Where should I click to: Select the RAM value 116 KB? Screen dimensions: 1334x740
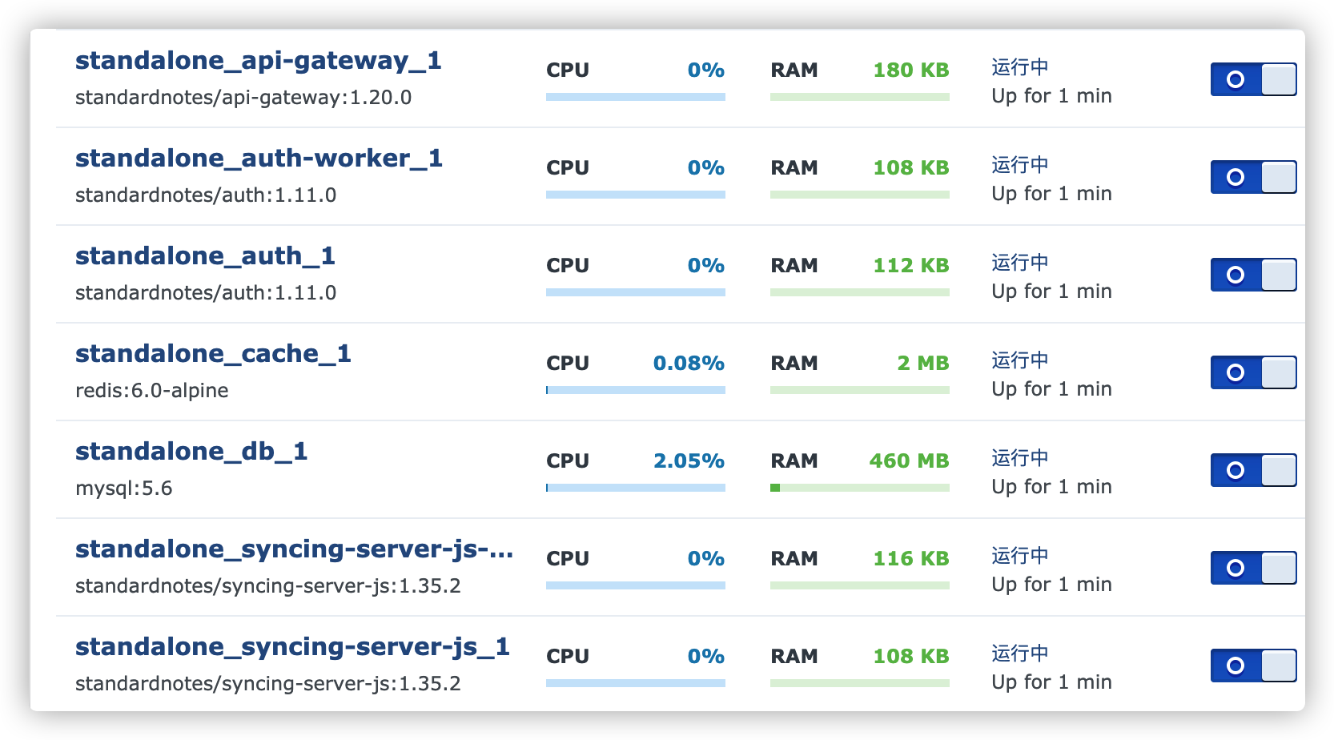[911, 559]
